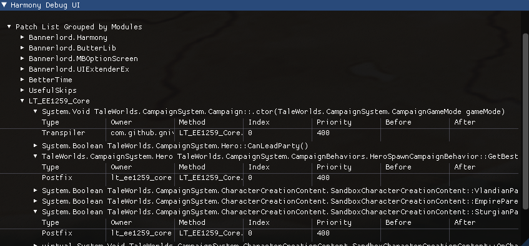Select the Priority column header in first table
The width and height of the screenshot is (529, 246).
334,122
